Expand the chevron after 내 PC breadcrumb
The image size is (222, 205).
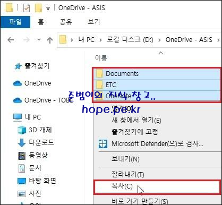tap(100, 40)
